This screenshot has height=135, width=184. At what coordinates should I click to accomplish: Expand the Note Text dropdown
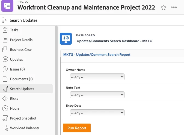97,95
